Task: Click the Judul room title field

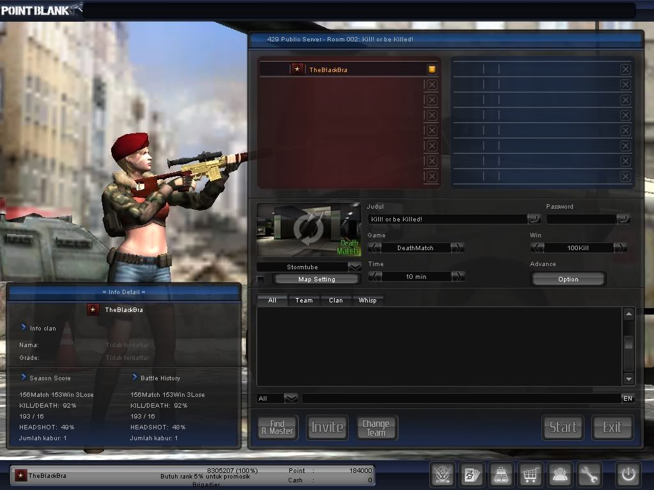Action: click(x=448, y=219)
